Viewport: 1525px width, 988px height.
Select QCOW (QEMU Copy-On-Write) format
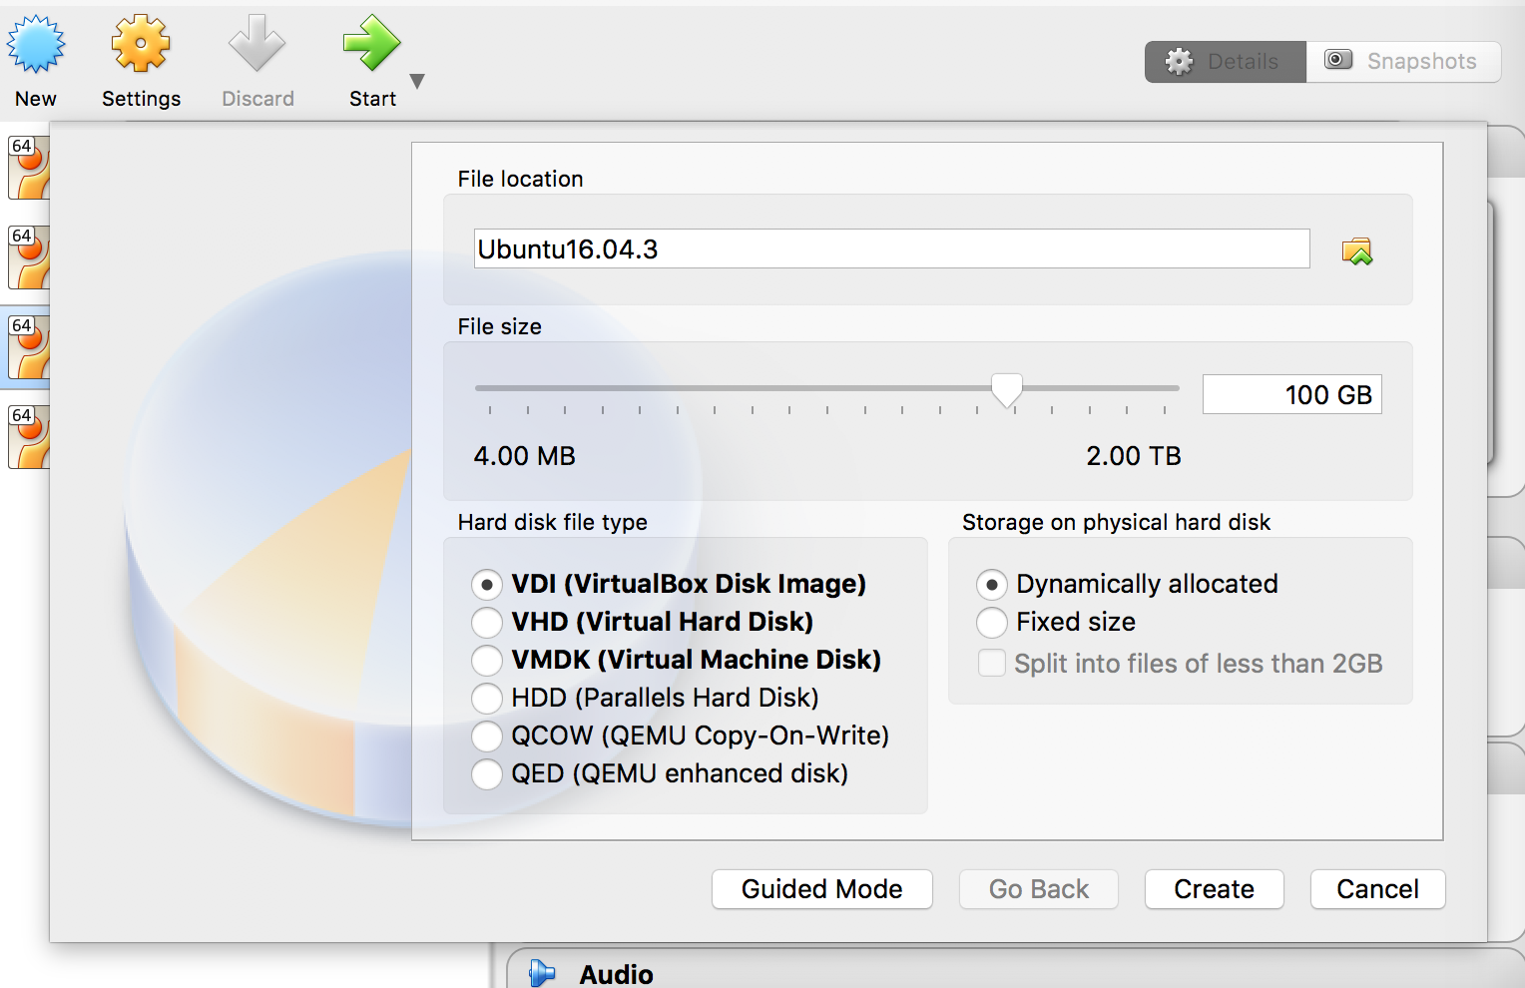(x=487, y=736)
